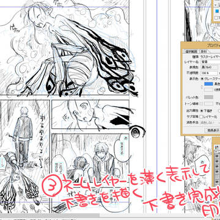Click the レイヤー名 layer name field
Viewport: 220px width, 220px height.
tap(210, 62)
